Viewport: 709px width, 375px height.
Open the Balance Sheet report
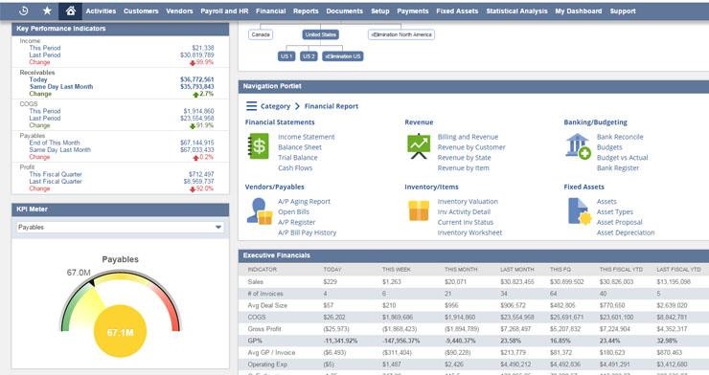tap(300, 147)
